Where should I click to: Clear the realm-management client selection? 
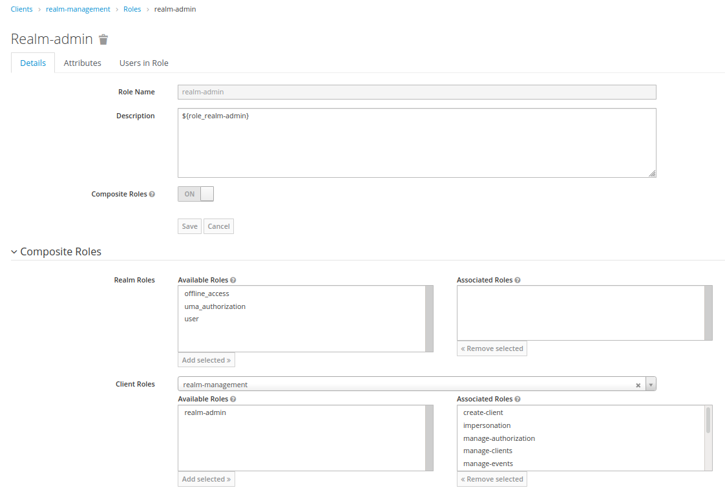tap(638, 383)
